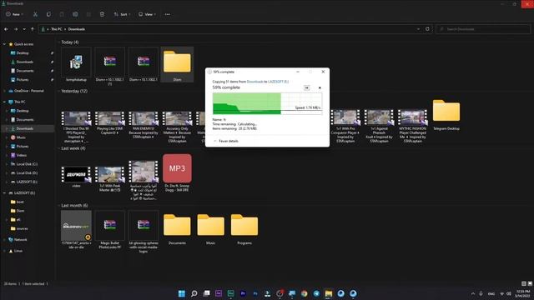Select the I Shocked This 90 FPS Player video
534x300 pixels.
tap(76, 127)
